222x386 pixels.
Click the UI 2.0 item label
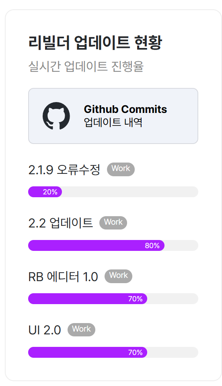click(45, 330)
